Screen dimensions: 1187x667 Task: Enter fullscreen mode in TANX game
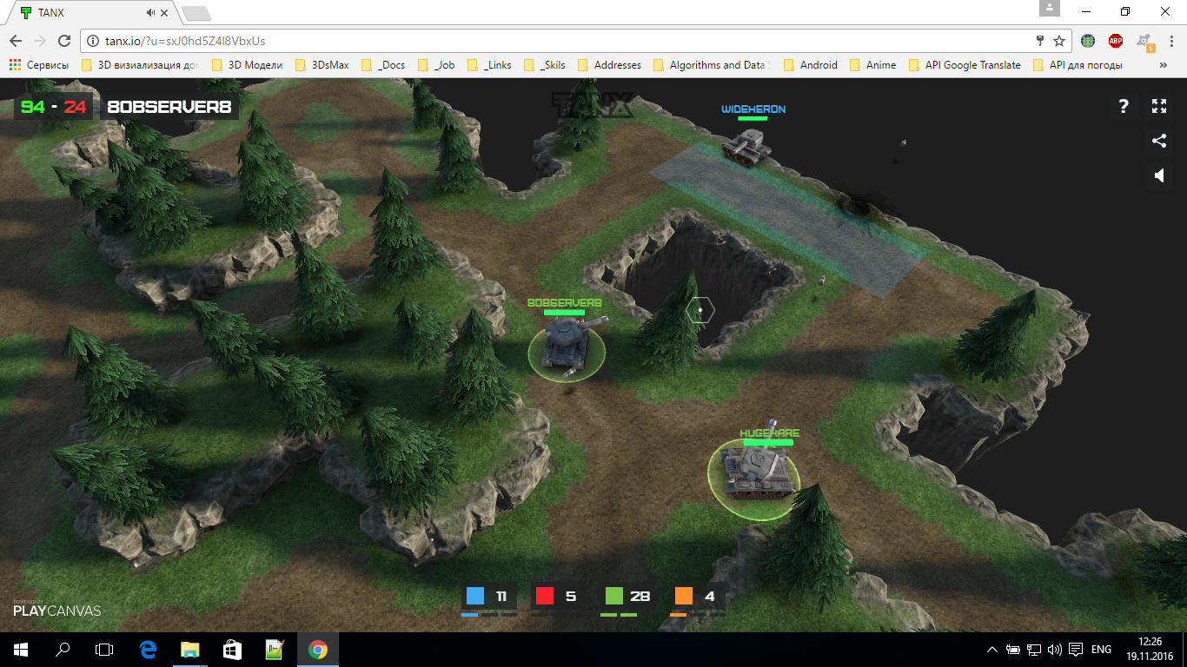pyautogui.click(x=1159, y=106)
